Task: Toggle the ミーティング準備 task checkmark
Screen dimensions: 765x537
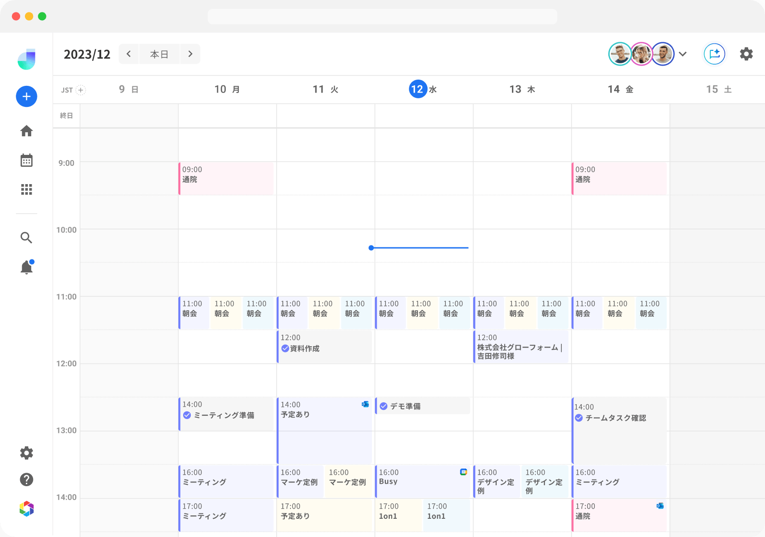Action: (x=187, y=415)
